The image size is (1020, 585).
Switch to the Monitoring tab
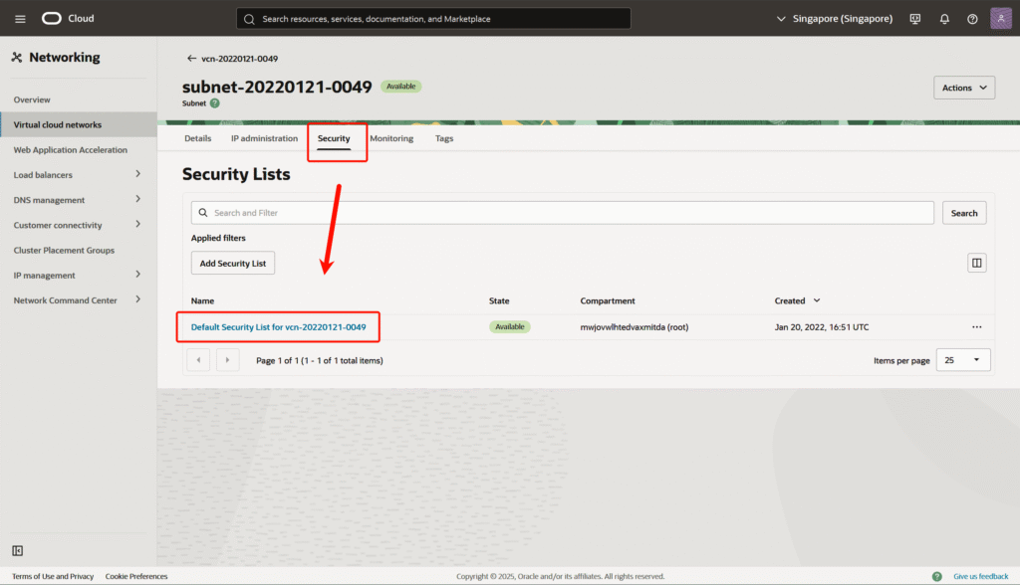click(391, 138)
